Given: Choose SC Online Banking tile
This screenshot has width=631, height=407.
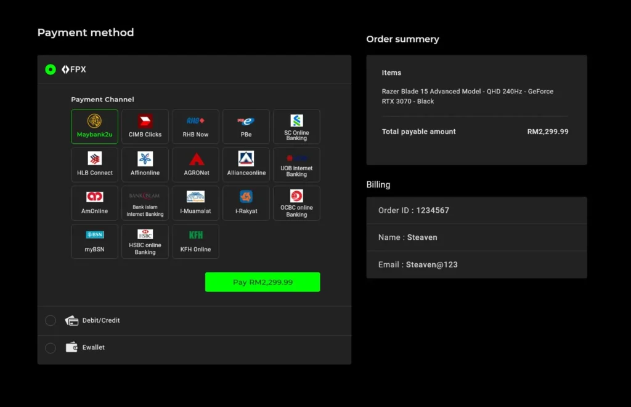Looking at the screenshot, I should tap(296, 127).
